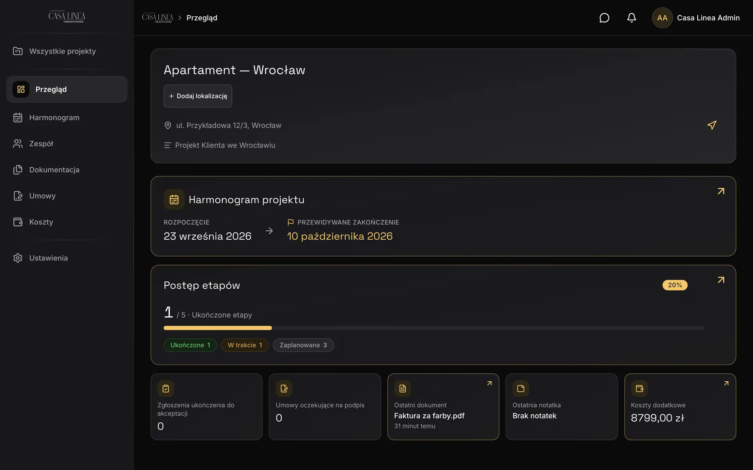Open Koszty dodatkowe card arrow icon
Viewport: 753px width, 470px height.
[x=726, y=383]
